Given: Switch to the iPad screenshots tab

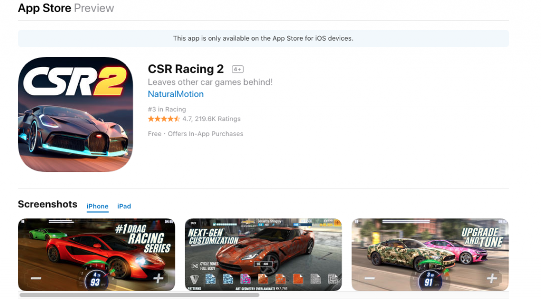Looking at the screenshot, I should (x=124, y=206).
